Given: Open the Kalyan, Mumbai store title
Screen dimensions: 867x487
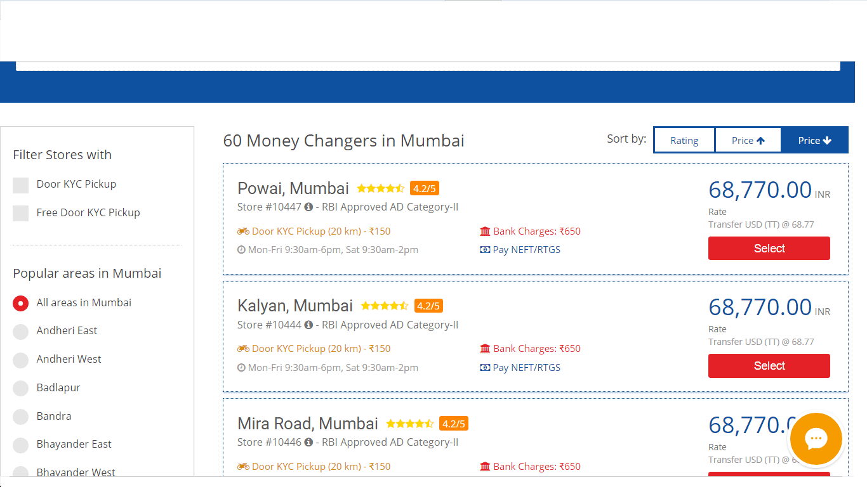Looking at the screenshot, I should 295,306.
